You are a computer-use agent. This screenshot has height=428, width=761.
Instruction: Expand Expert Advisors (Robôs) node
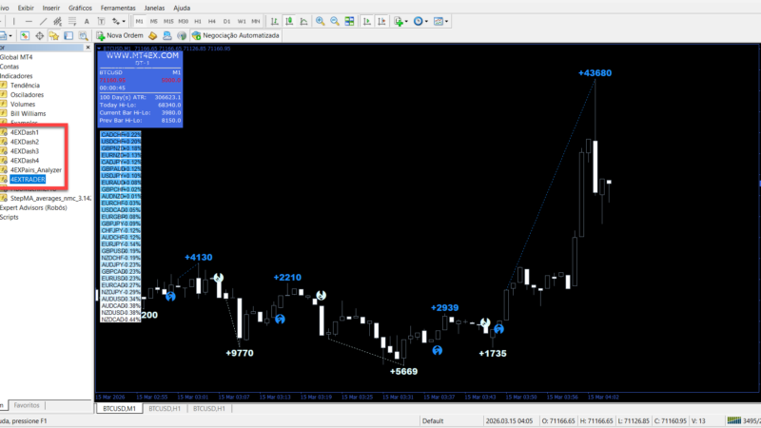[x=33, y=207]
